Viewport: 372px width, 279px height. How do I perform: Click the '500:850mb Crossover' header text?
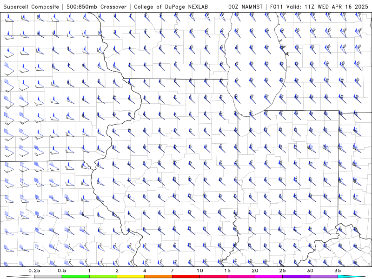point(97,7)
